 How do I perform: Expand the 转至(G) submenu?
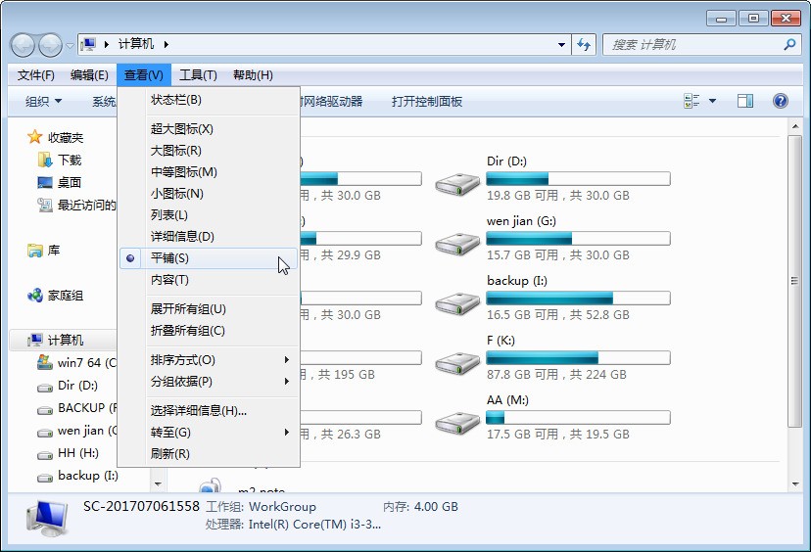tap(209, 432)
